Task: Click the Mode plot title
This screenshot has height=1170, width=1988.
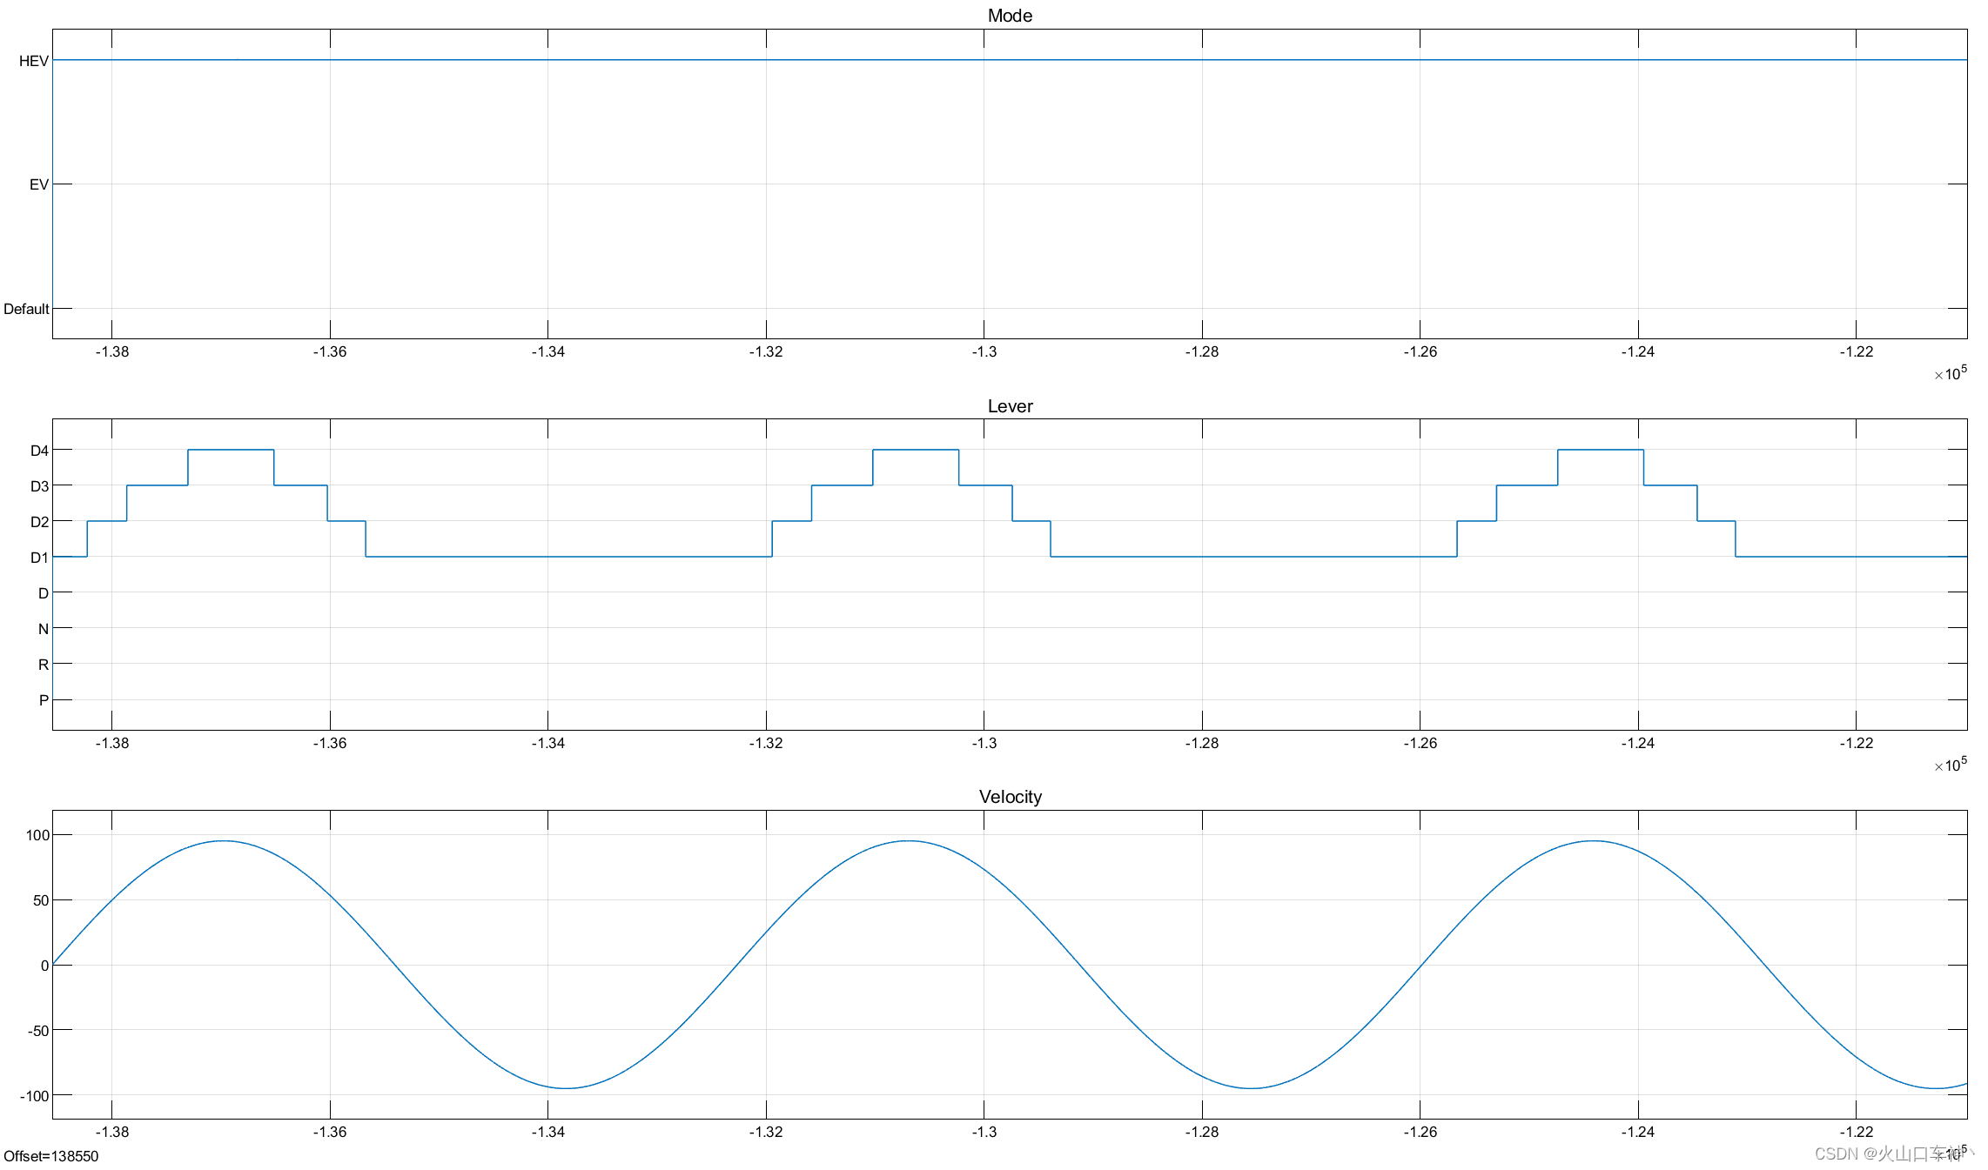Action: pos(1010,16)
